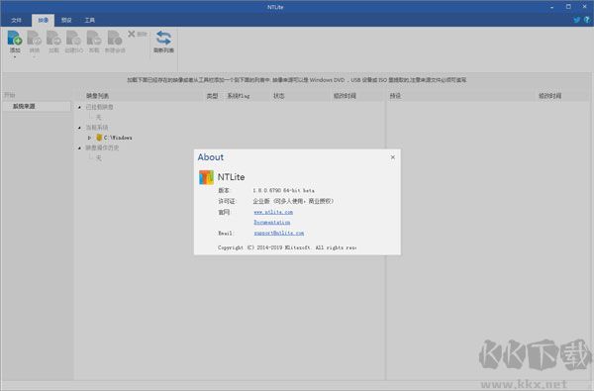Click the 系统Flag column header
This screenshot has width=594, height=391.
pyautogui.click(x=239, y=96)
